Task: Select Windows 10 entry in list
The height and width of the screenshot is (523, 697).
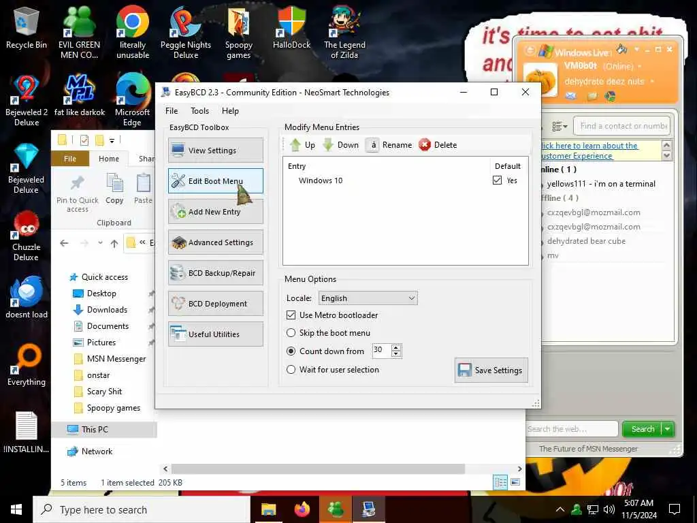Action: pyautogui.click(x=321, y=180)
